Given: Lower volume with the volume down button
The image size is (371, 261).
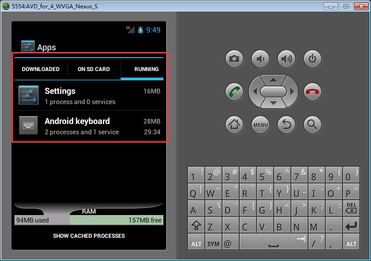Looking at the screenshot, I should [x=260, y=59].
